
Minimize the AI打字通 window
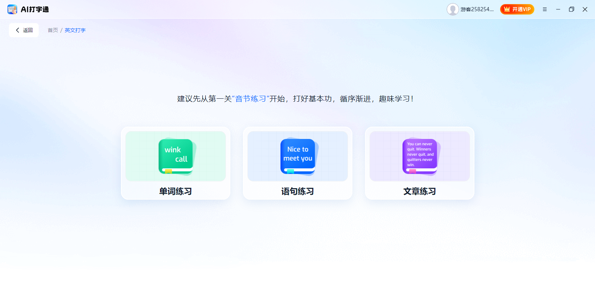click(558, 9)
